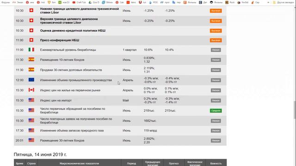Open 'Верхняя граница целевого диапазона' Libor event
The height and width of the screenshot is (166, 296).
pos(69,21)
